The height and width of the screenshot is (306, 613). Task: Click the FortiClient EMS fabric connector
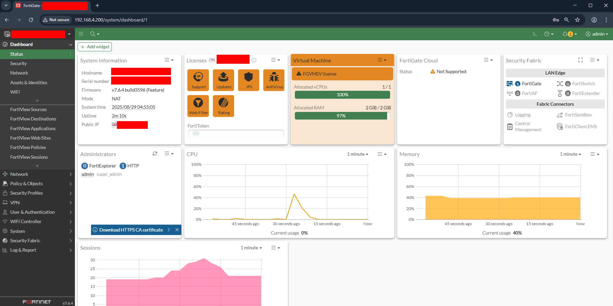click(577, 126)
